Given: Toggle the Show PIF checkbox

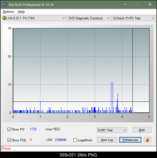Looking at the screenshot, I should (x=9, y=129).
